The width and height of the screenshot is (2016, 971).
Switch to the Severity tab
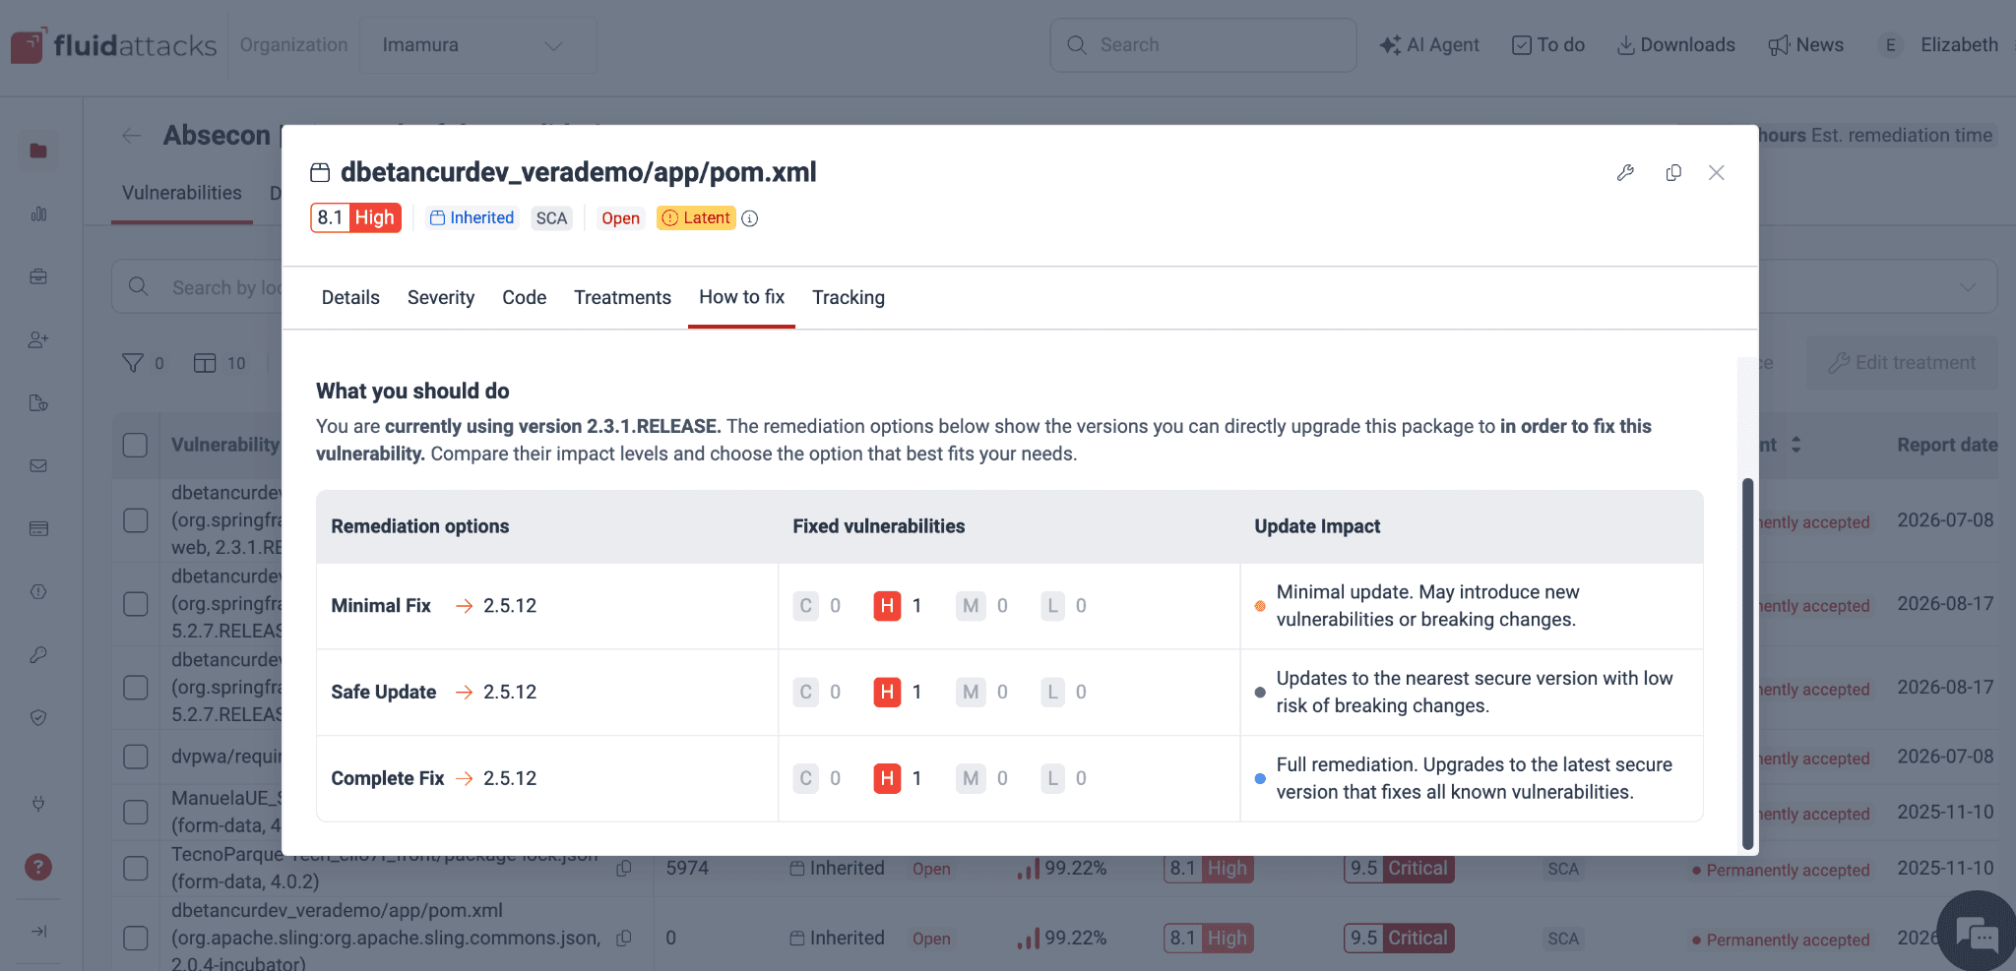(441, 297)
